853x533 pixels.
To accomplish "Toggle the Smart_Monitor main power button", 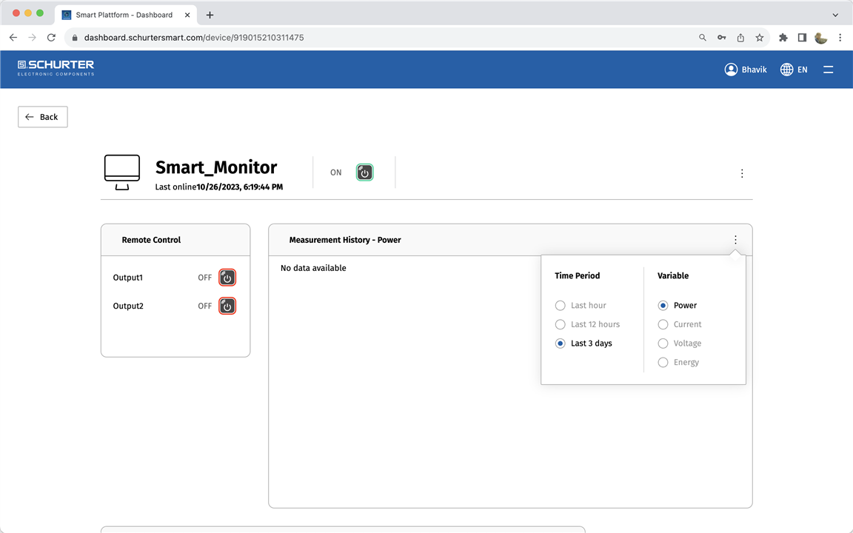I will click(364, 172).
